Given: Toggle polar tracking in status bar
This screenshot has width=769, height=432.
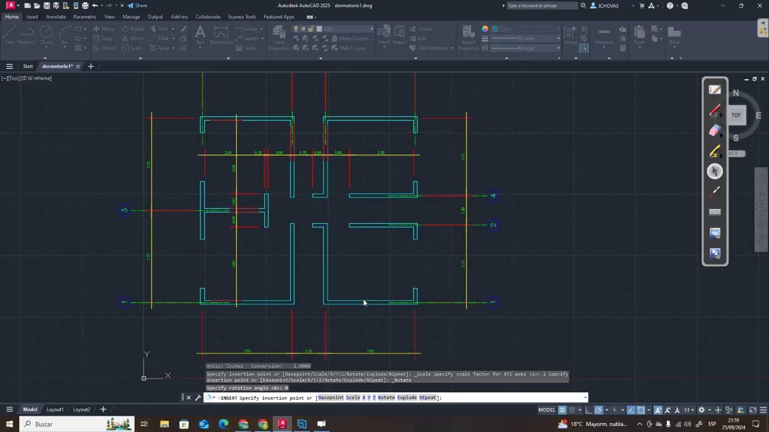Looking at the screenshot, I should 598,410.
